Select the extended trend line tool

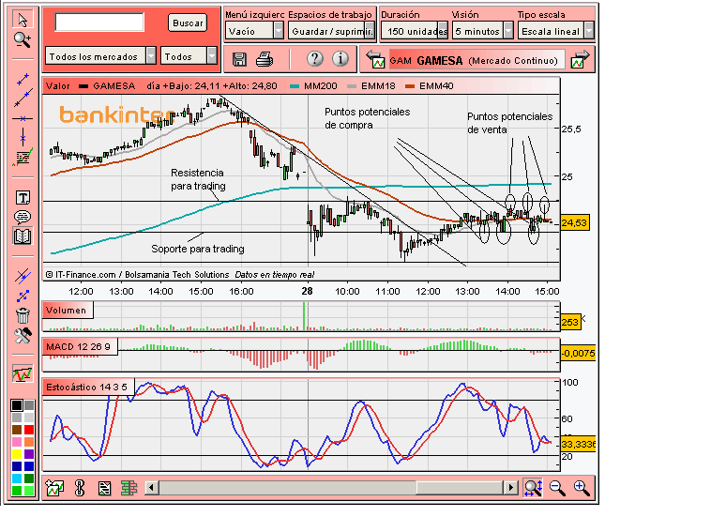[23, 98]
